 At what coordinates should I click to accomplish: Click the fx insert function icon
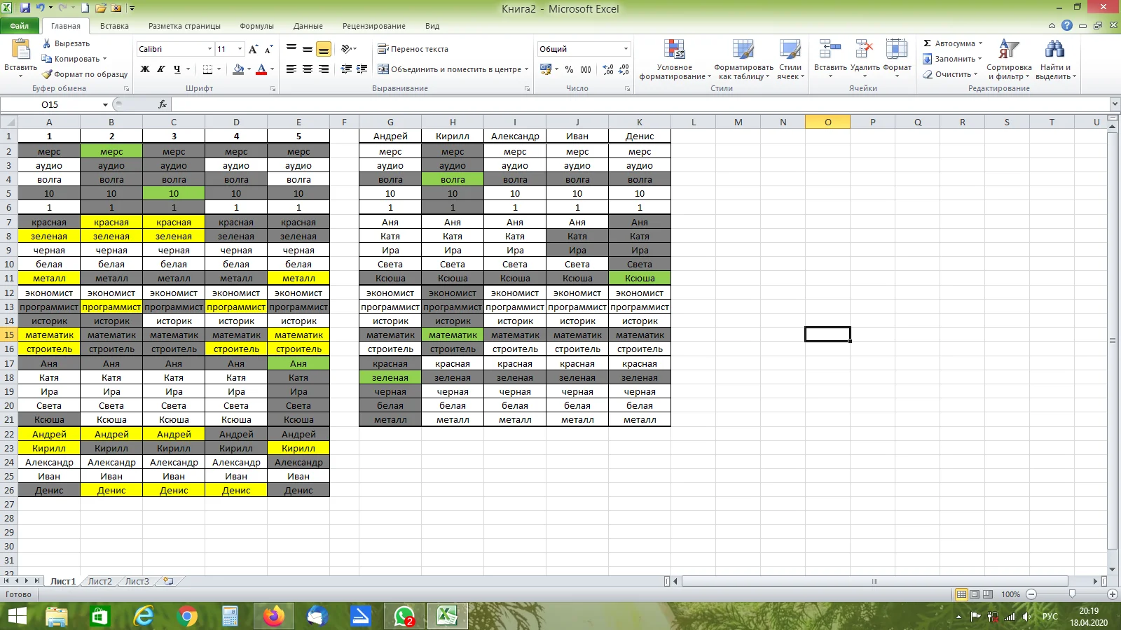click(x=163, y=104)
